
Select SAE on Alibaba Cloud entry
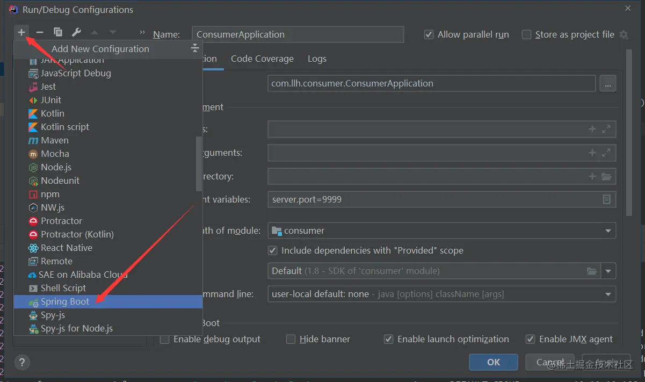108,275
